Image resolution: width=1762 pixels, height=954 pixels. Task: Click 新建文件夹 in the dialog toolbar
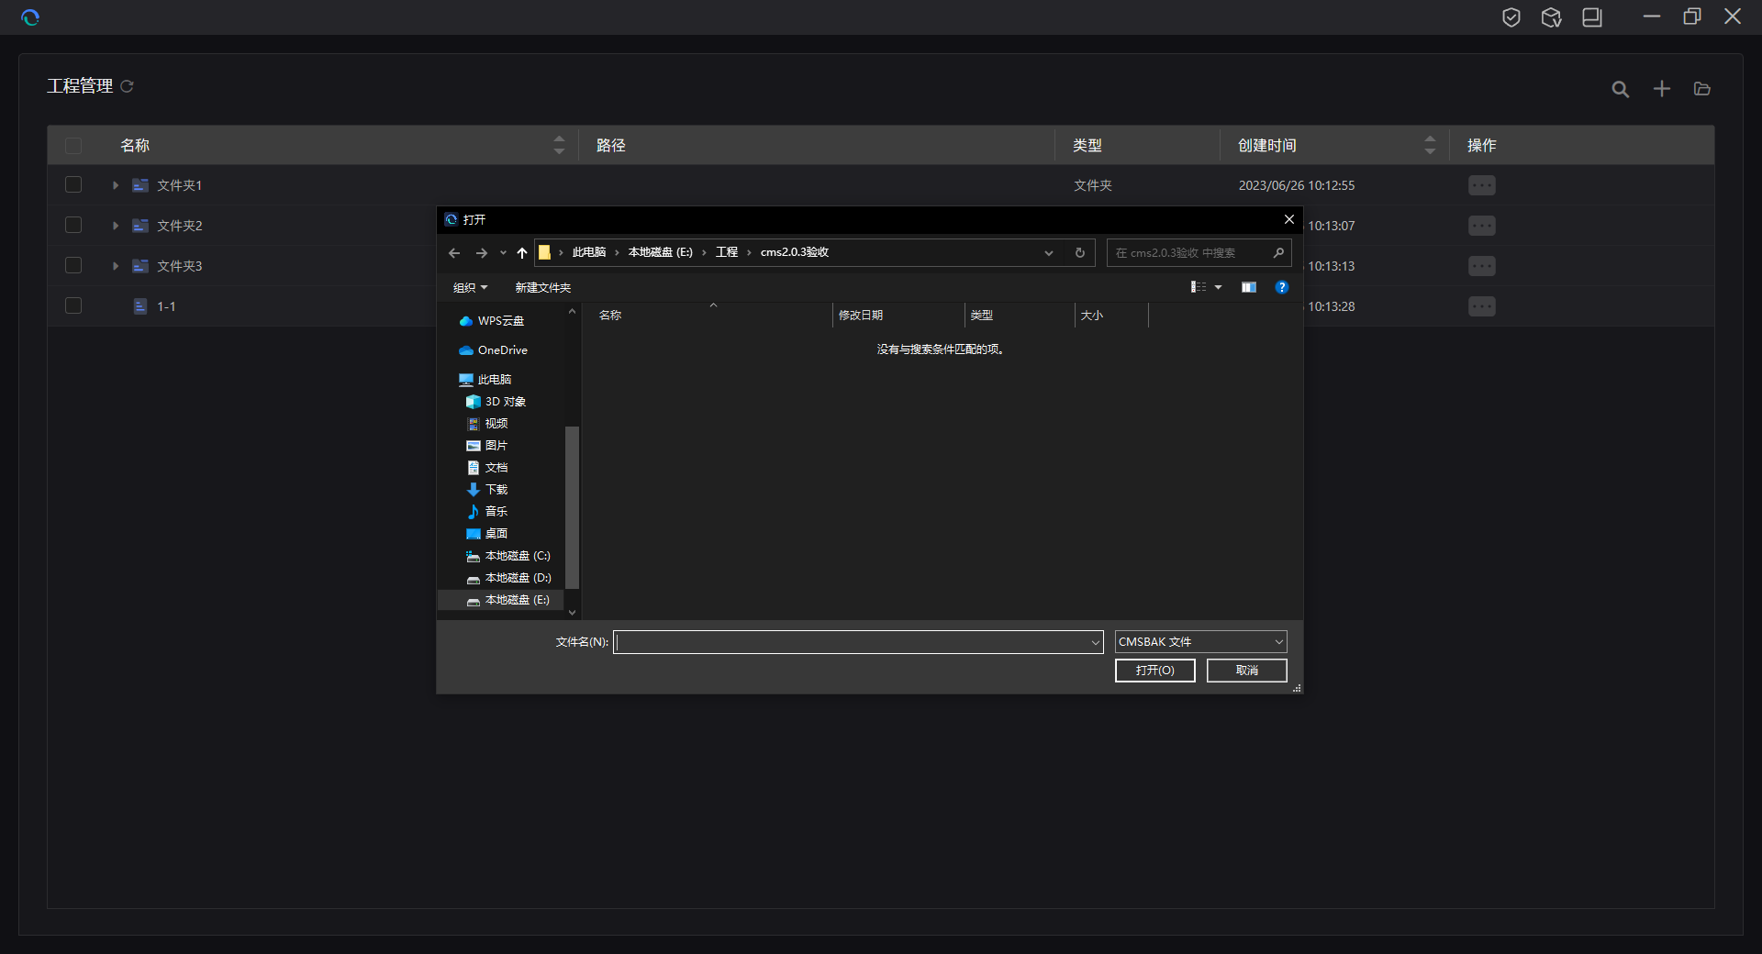[x=542, y=288]
